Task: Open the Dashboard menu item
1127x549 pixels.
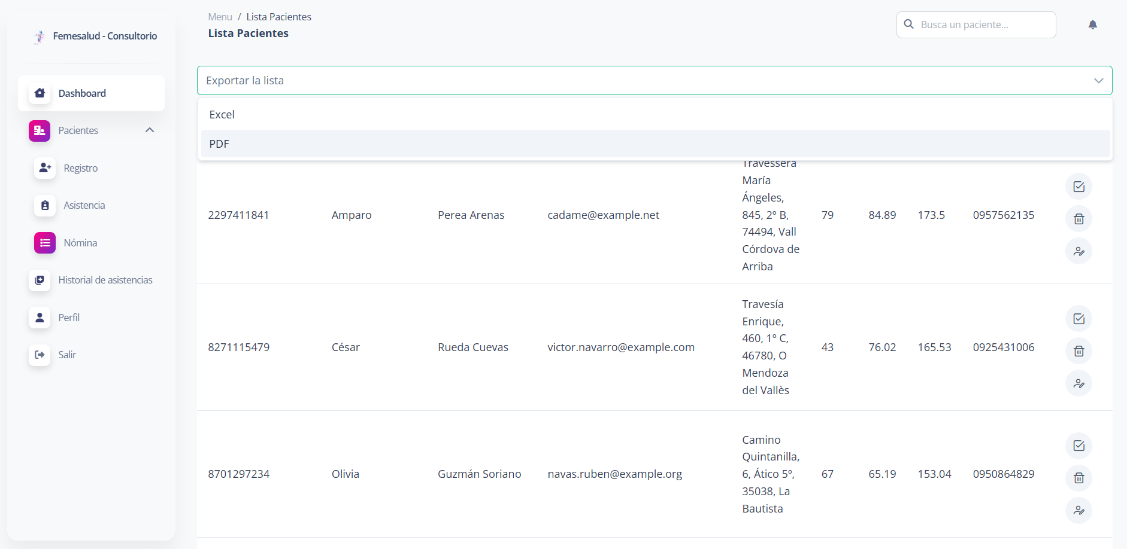Action: [82, 93]
